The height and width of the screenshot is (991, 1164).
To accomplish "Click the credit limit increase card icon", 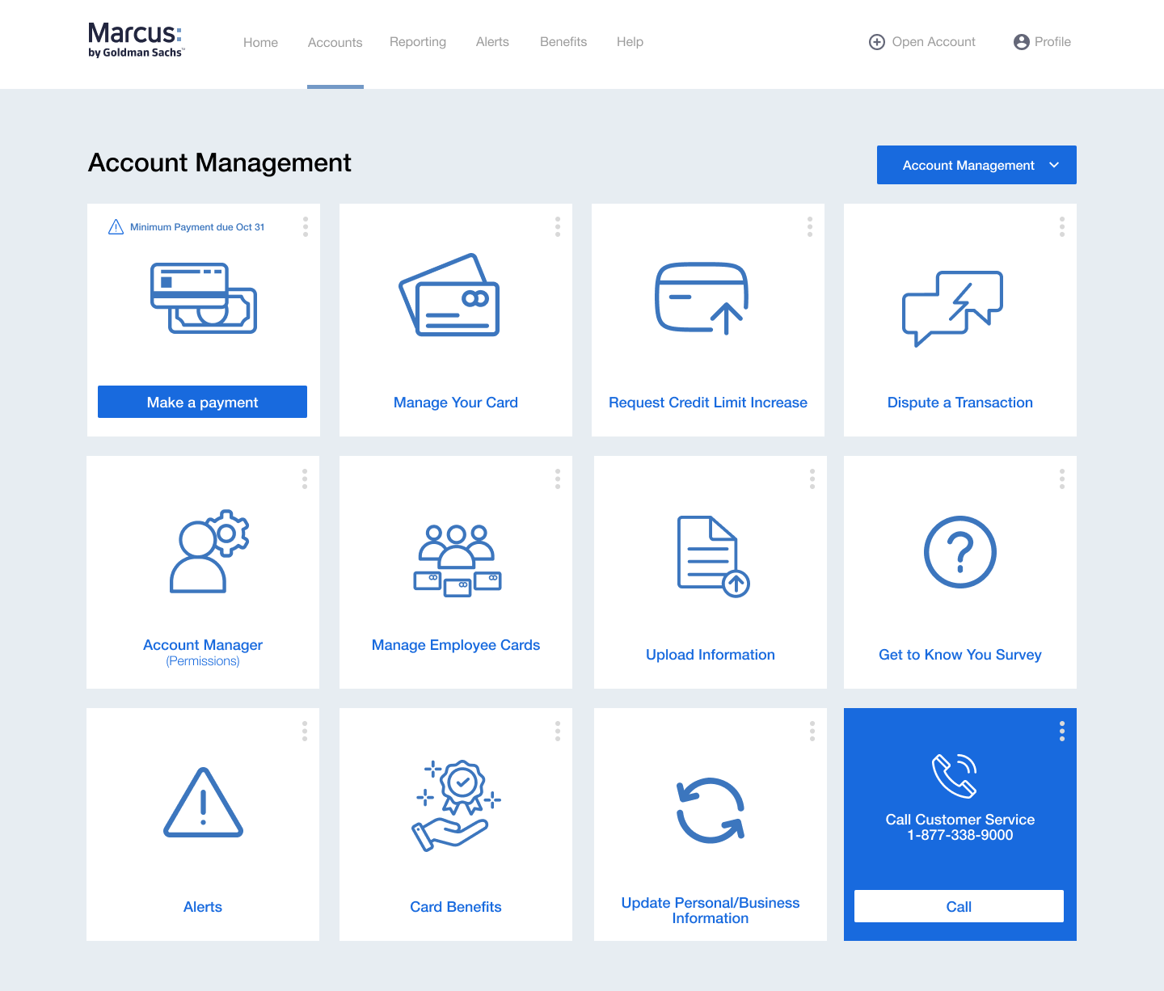I will pyautogui.click(x=702, y=298).
